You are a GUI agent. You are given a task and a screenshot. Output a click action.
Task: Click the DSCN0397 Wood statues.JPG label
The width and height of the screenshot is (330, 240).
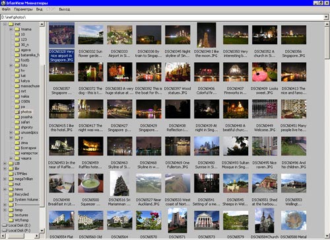178,91
